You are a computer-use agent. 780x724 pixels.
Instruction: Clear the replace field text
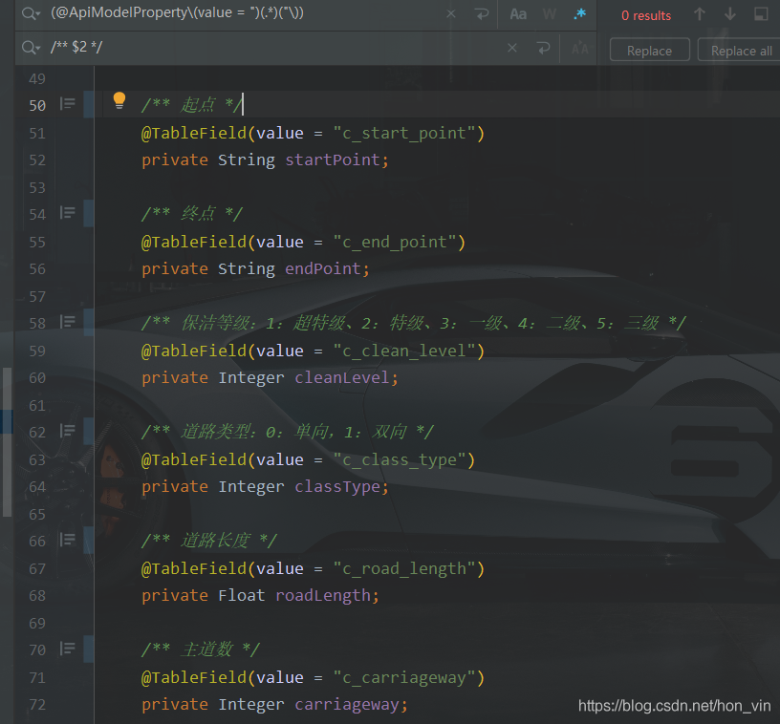(x=512, y=48)
